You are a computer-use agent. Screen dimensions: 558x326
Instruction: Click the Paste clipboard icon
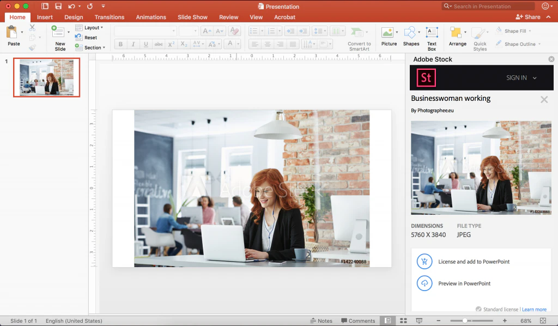pos(12,33)
